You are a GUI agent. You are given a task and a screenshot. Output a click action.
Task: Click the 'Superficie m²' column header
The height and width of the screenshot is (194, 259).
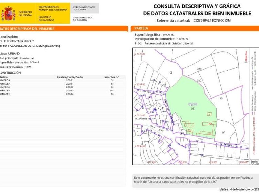pos(112,77)
